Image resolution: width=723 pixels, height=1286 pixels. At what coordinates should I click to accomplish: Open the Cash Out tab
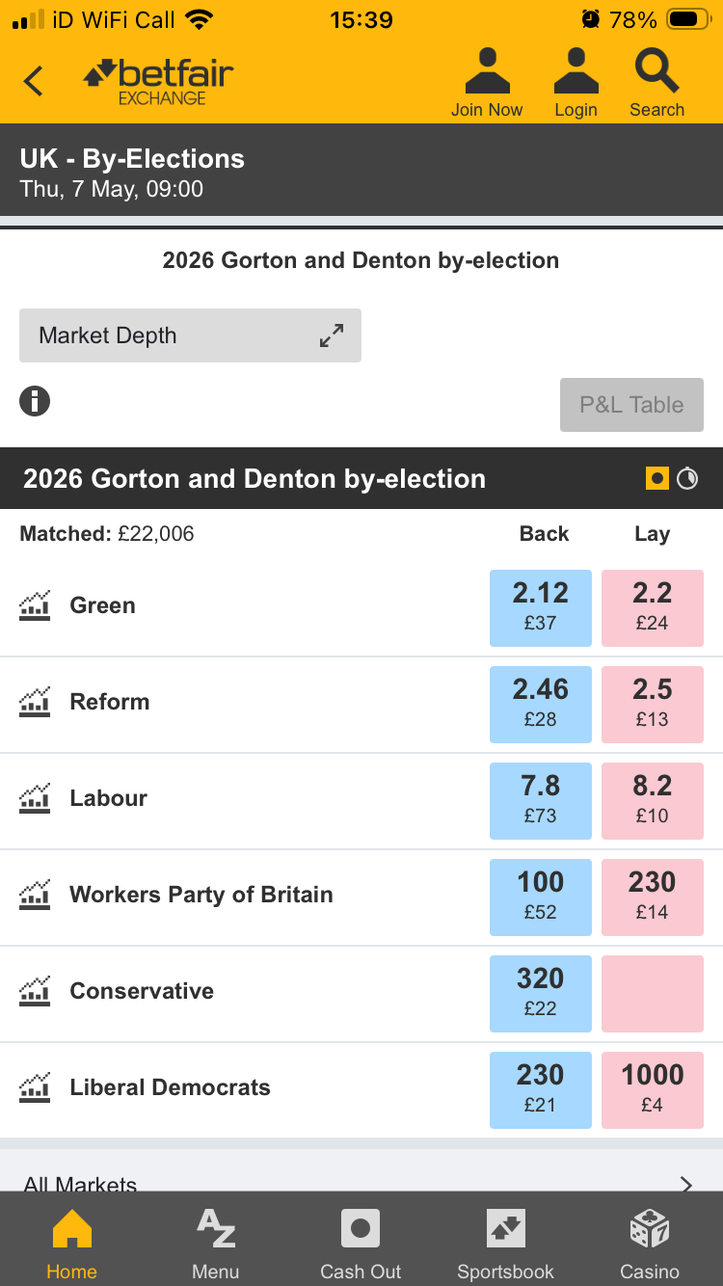click(361, 1244)
